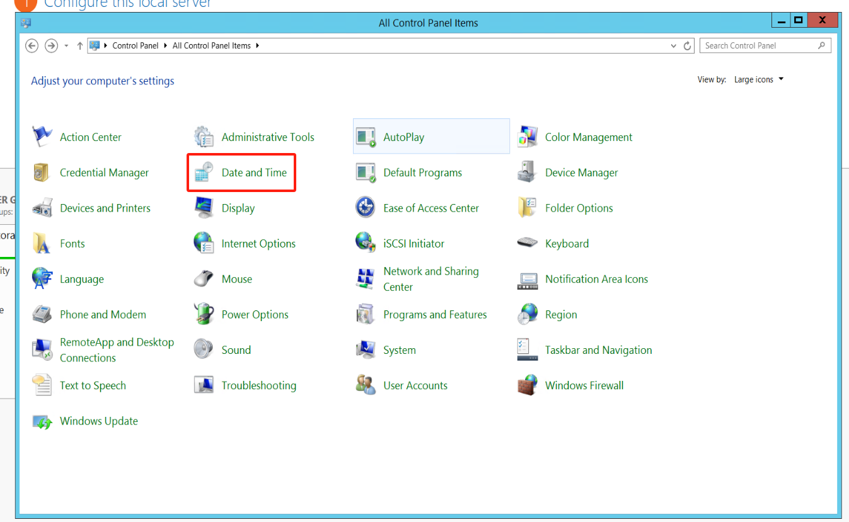The width and height of the screenshot is (849, 522).
Task: Open the System computer icon
Action: tap(366, 350)
